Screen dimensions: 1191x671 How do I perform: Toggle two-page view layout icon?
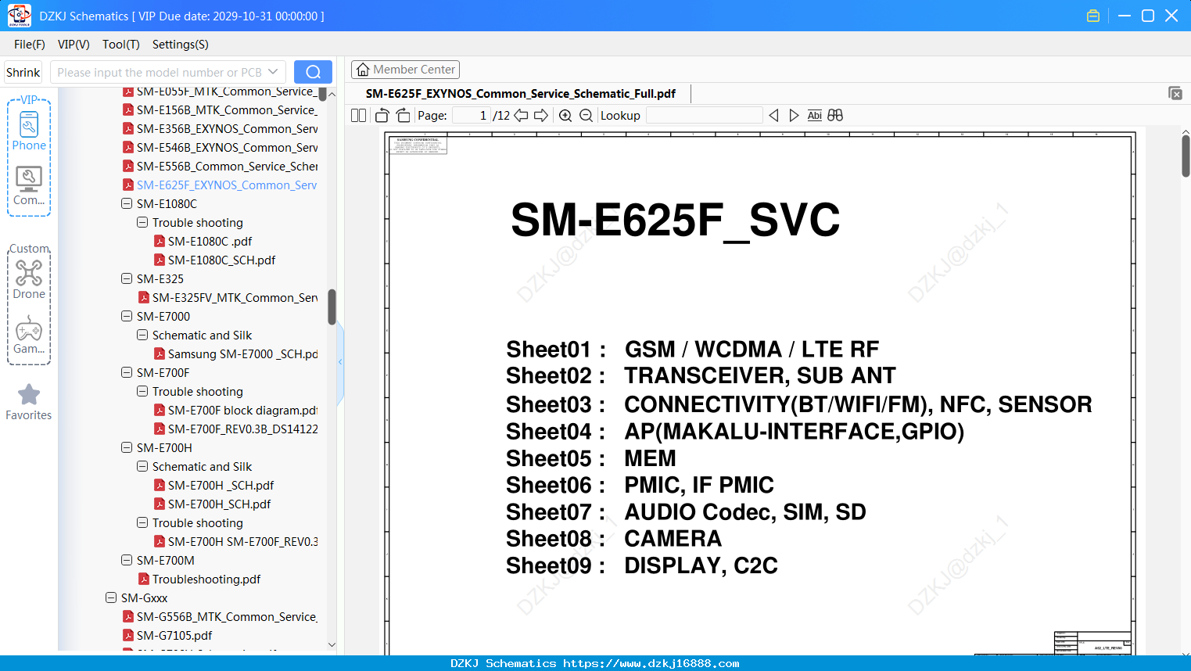pos(359,116)
